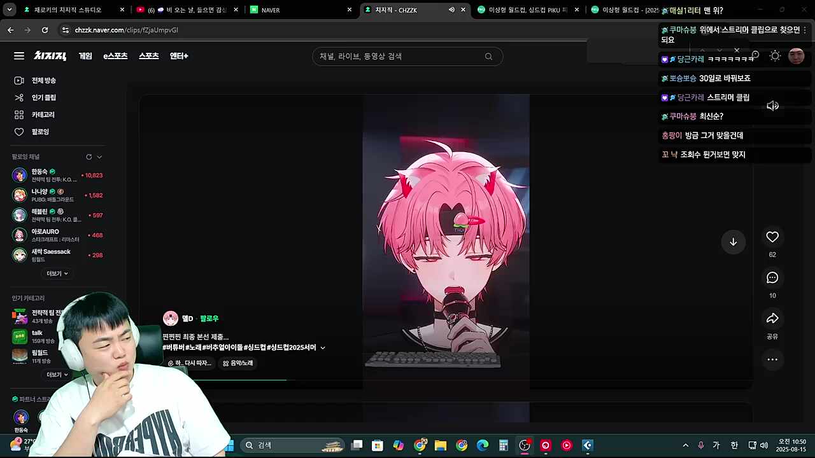Open 아로AURO channel in following list
The width and height of the screenshot is (815, 458).
[x=57, y=235]
